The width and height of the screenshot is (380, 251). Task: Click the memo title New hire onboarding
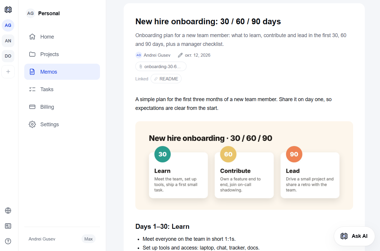[208, 22]
